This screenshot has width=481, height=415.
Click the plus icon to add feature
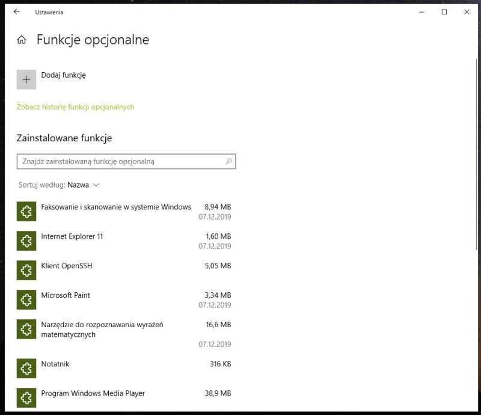pyautogui.click(x=26, y=79)
